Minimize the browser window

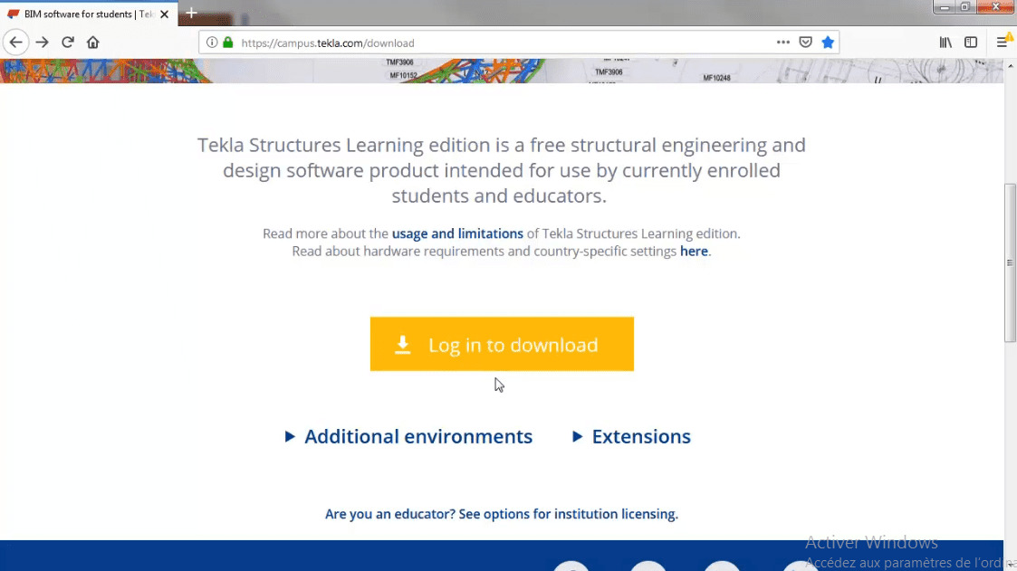pyautogui.click(x=945, y=6)
